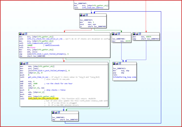
Task: Click the label loc_1000748C
Action: (58, 117)
